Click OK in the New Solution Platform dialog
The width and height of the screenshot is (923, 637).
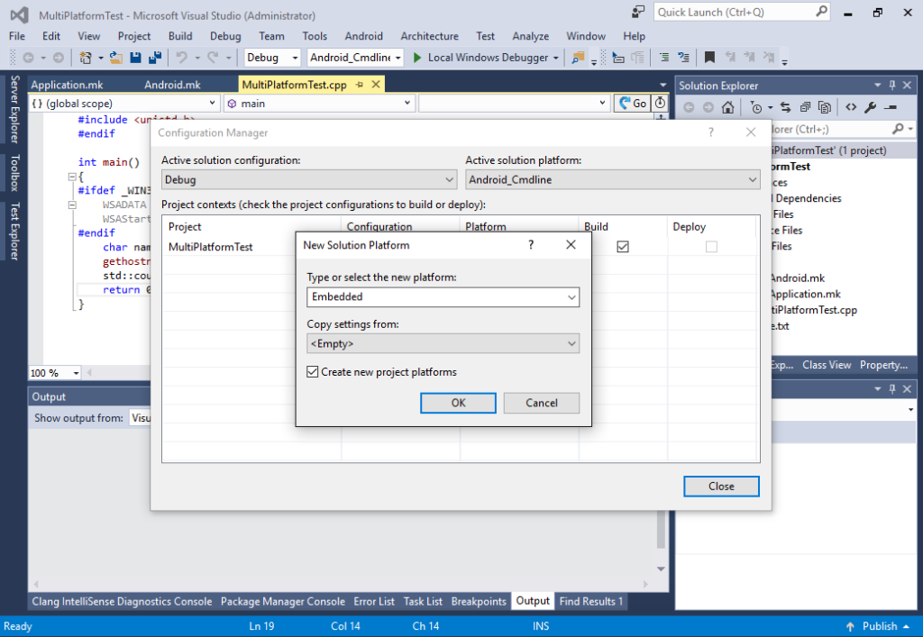tap(458, 403)
